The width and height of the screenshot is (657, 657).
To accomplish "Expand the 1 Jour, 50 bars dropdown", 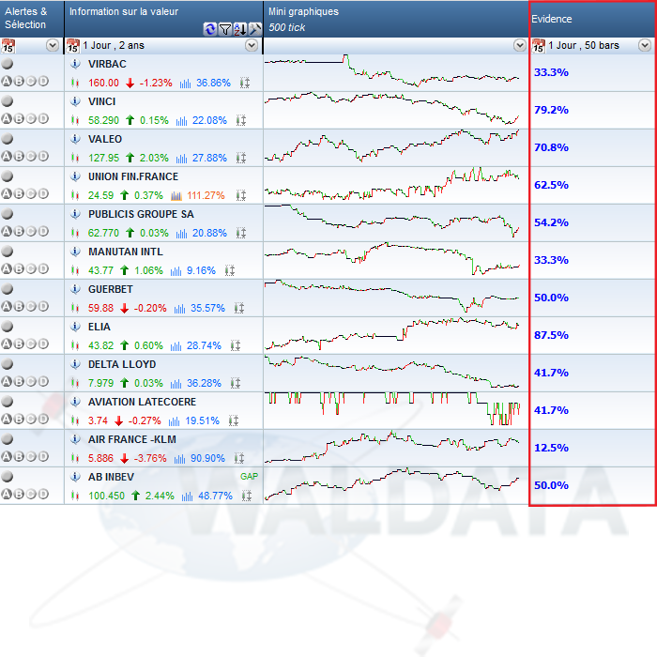I will coord(645,45).
